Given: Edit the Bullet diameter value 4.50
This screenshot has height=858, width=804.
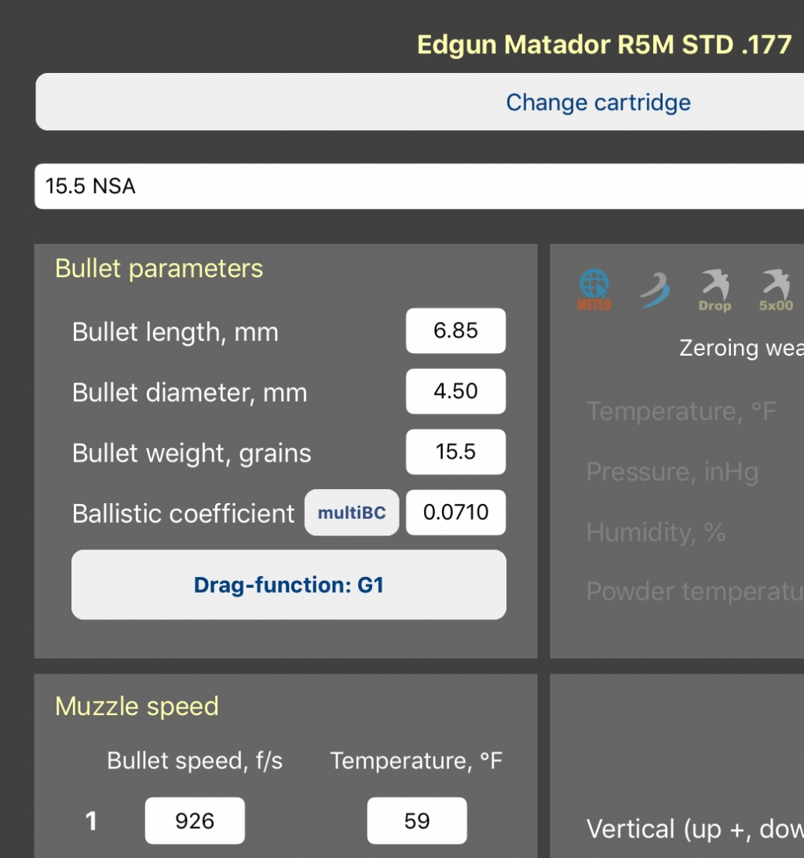Looking at the screenshot, I should [456, 391].
